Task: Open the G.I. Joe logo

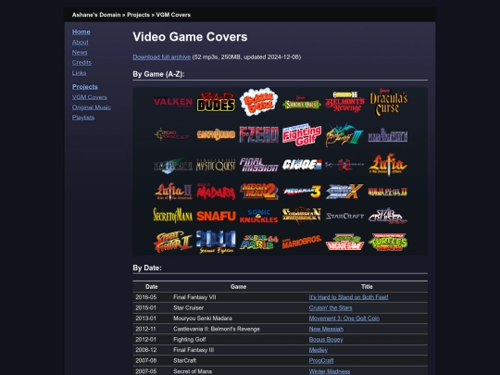Action: click(x=302, y=165)
